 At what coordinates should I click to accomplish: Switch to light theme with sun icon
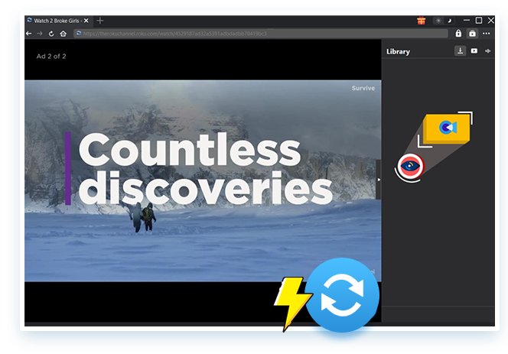coord(438,21)
